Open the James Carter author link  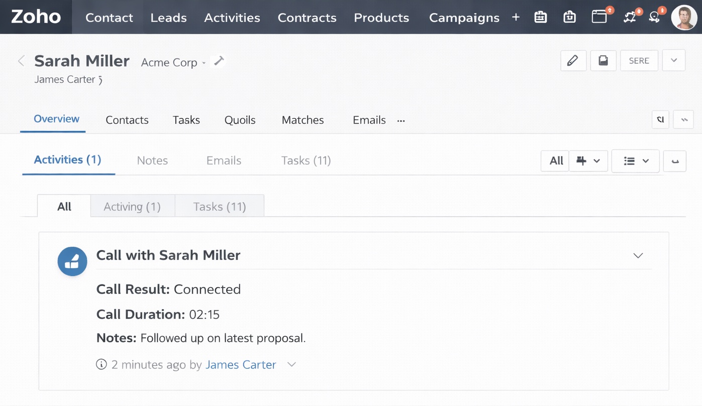click(x=241, y=364)
